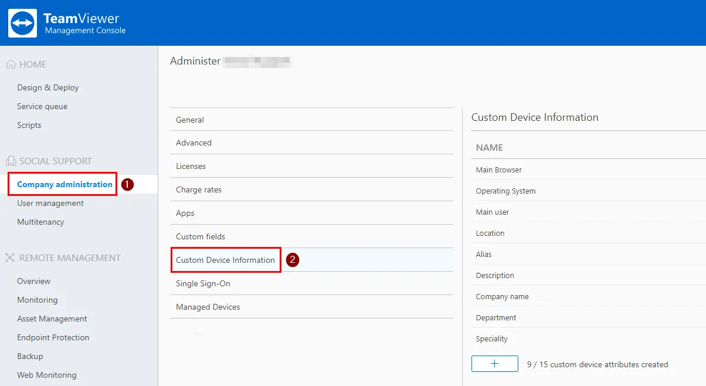Go to Scripts

click(x=29, y=125)
